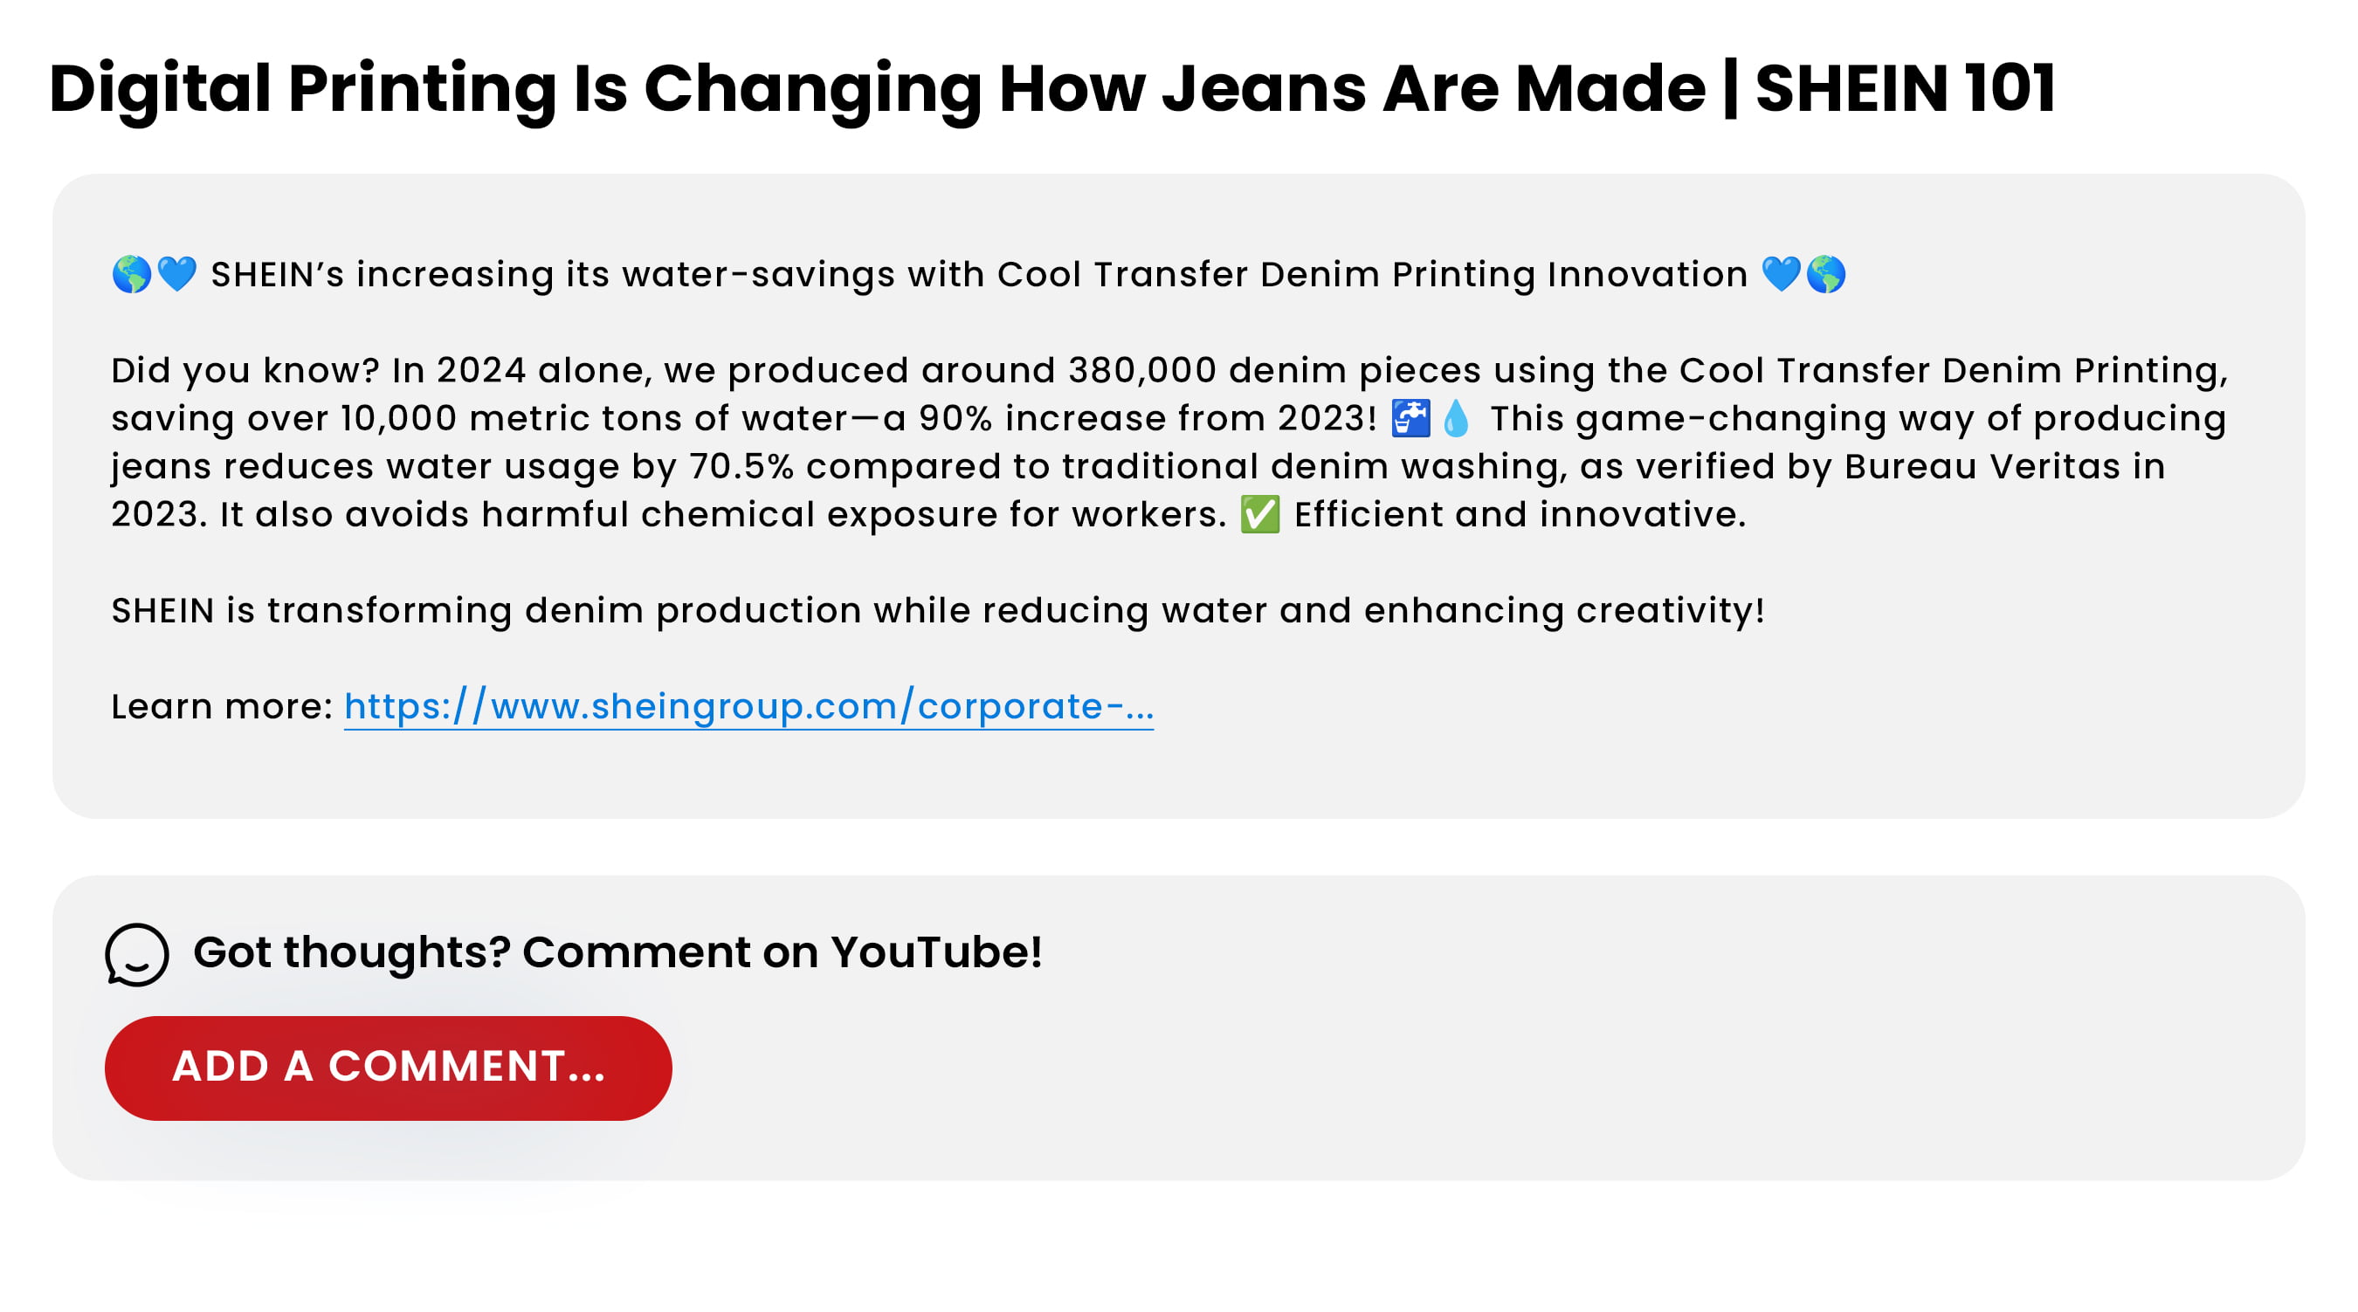Click the blue heart after "Printing Innovation"
Screen dimensions: 2358x1312
tap(1781, 274)
